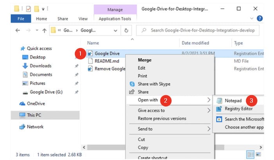Open the Customize Quick Access Toolbar arrow

click(x=43, y=9)
